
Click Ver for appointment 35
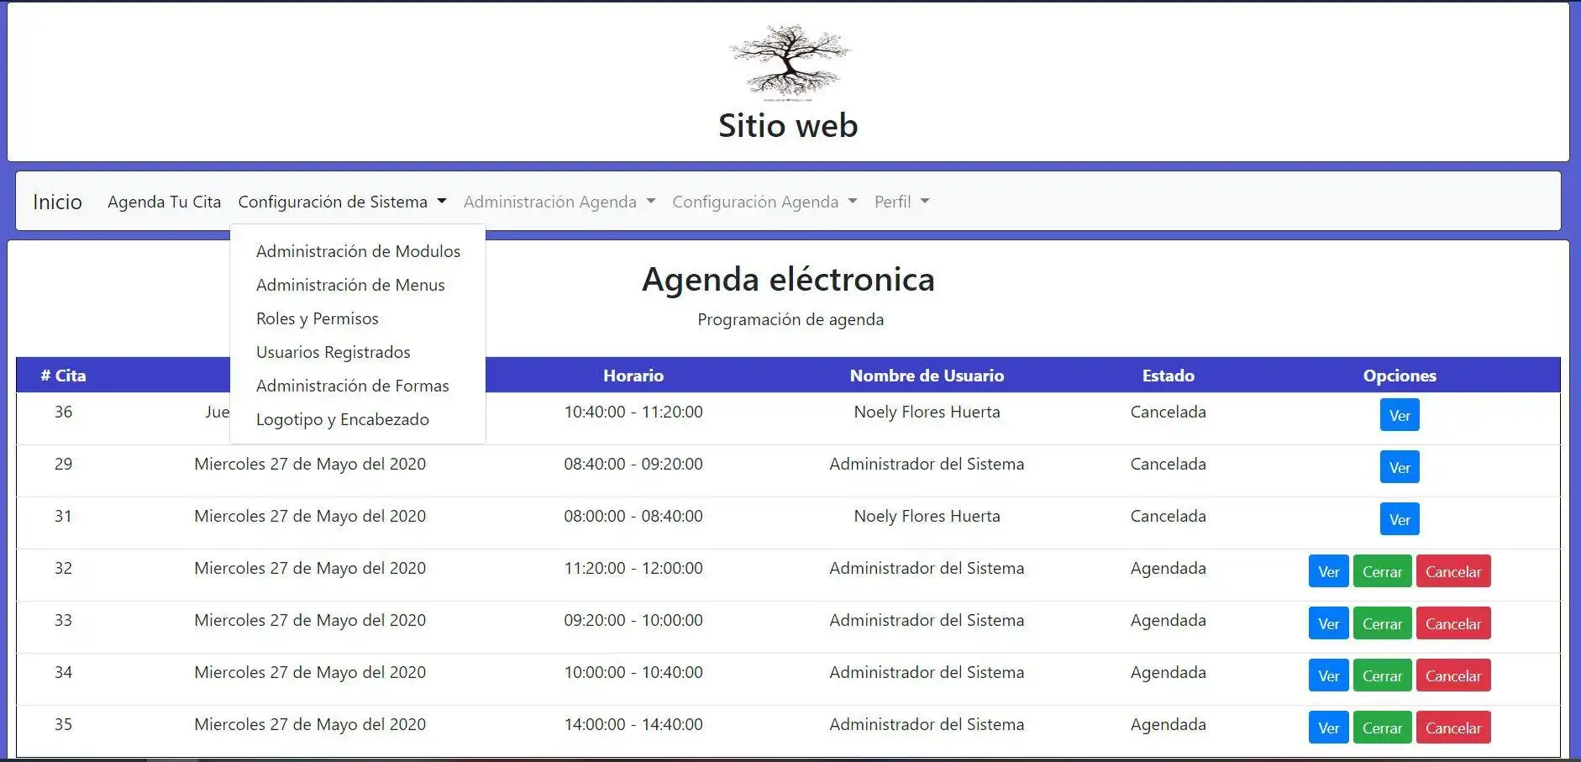(x=1328, y=728)
